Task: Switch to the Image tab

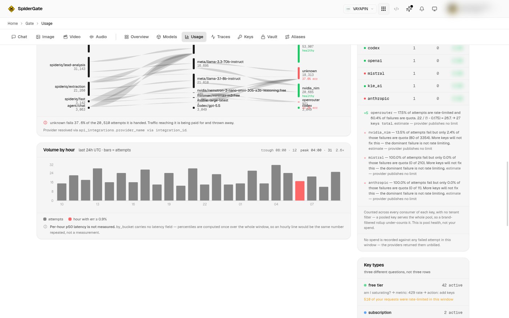Action: [x=45, y=37]
